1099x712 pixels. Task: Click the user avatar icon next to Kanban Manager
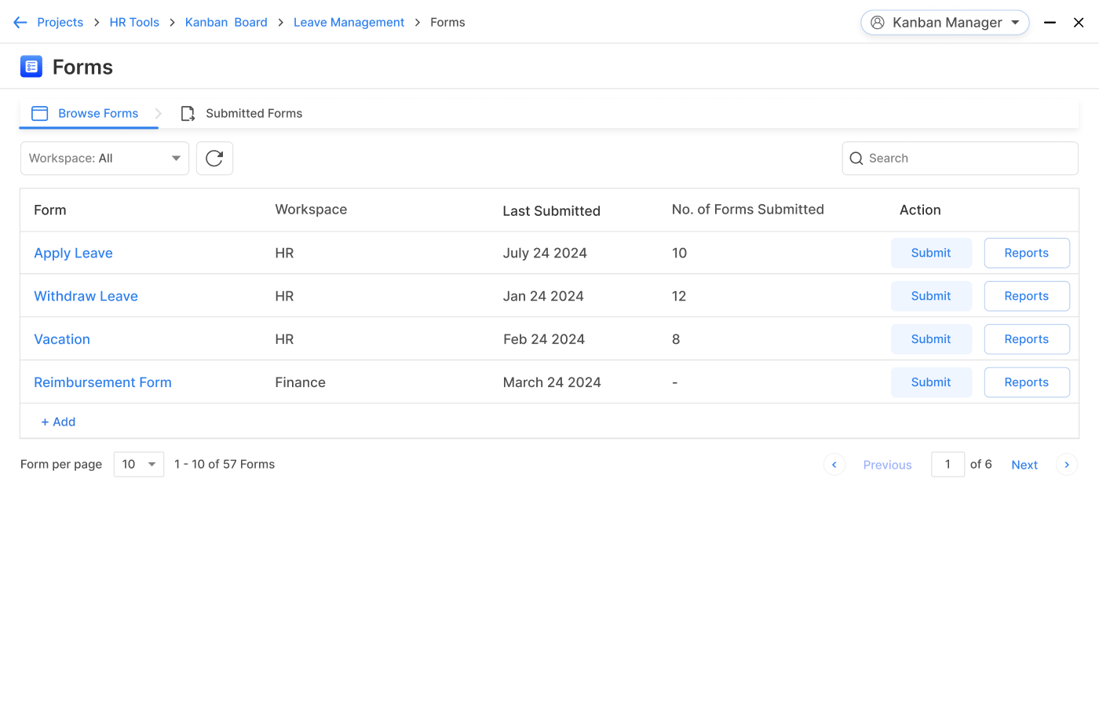tap(875, 22)
